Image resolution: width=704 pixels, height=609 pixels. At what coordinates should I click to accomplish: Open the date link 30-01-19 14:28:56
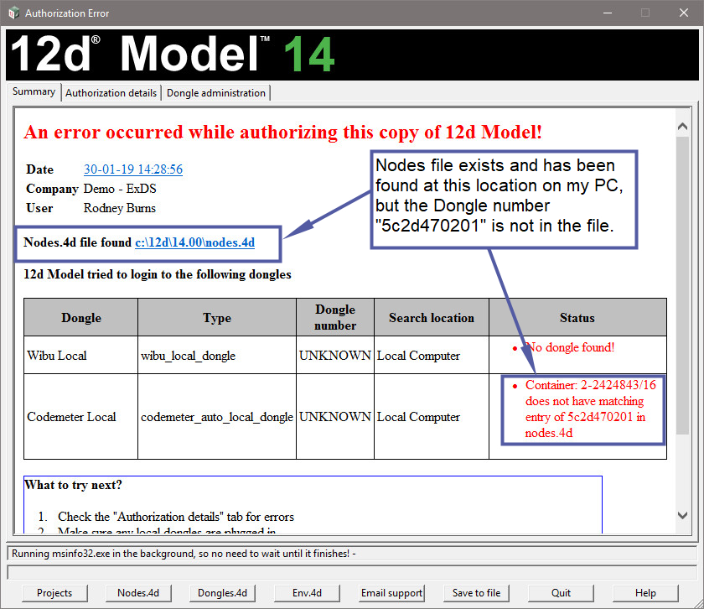coord(133,169)
